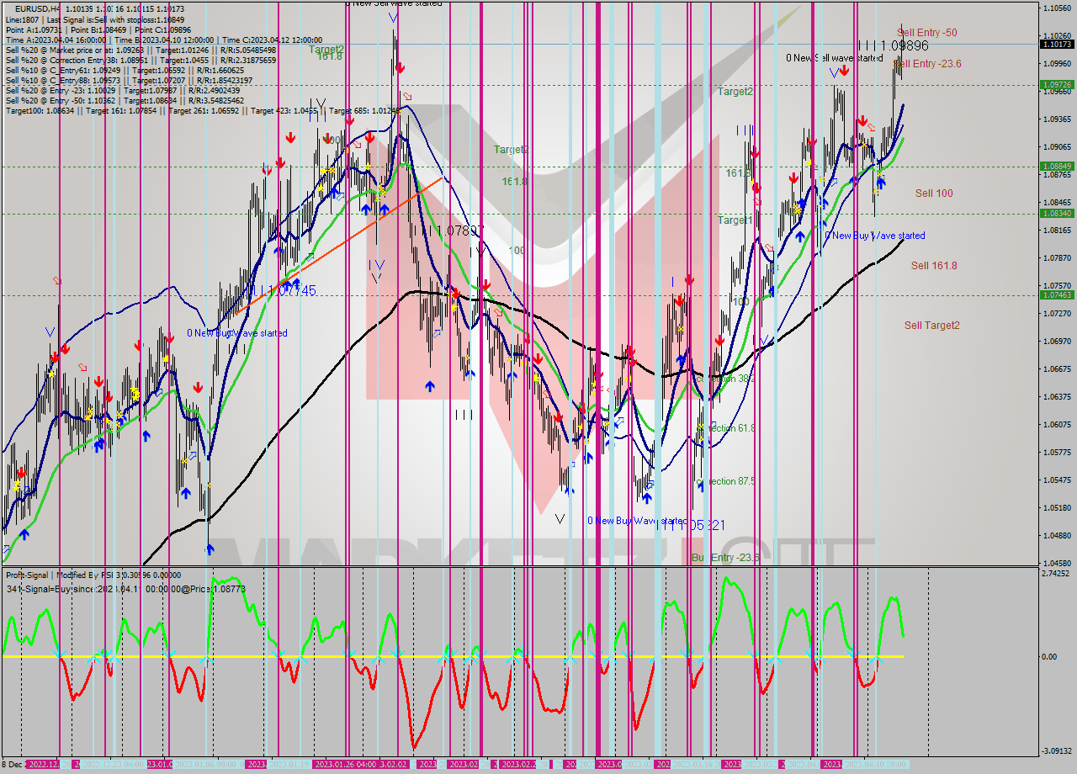The height and width of the screenshot is (774, 1077).
Task: Click the 1.10560 price axis value
Action: [x=1057, y=8]
